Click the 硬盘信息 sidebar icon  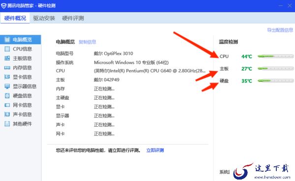(7, 96)
